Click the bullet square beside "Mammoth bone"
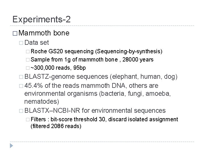The image size is (204, 153). click(x=15, y=33)
